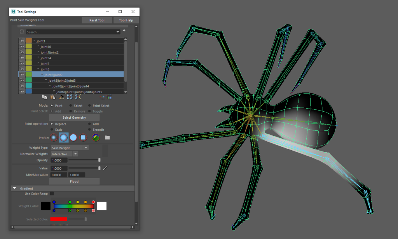Toggle lock icon for selected joint8|joint2 row

point(22,74)
